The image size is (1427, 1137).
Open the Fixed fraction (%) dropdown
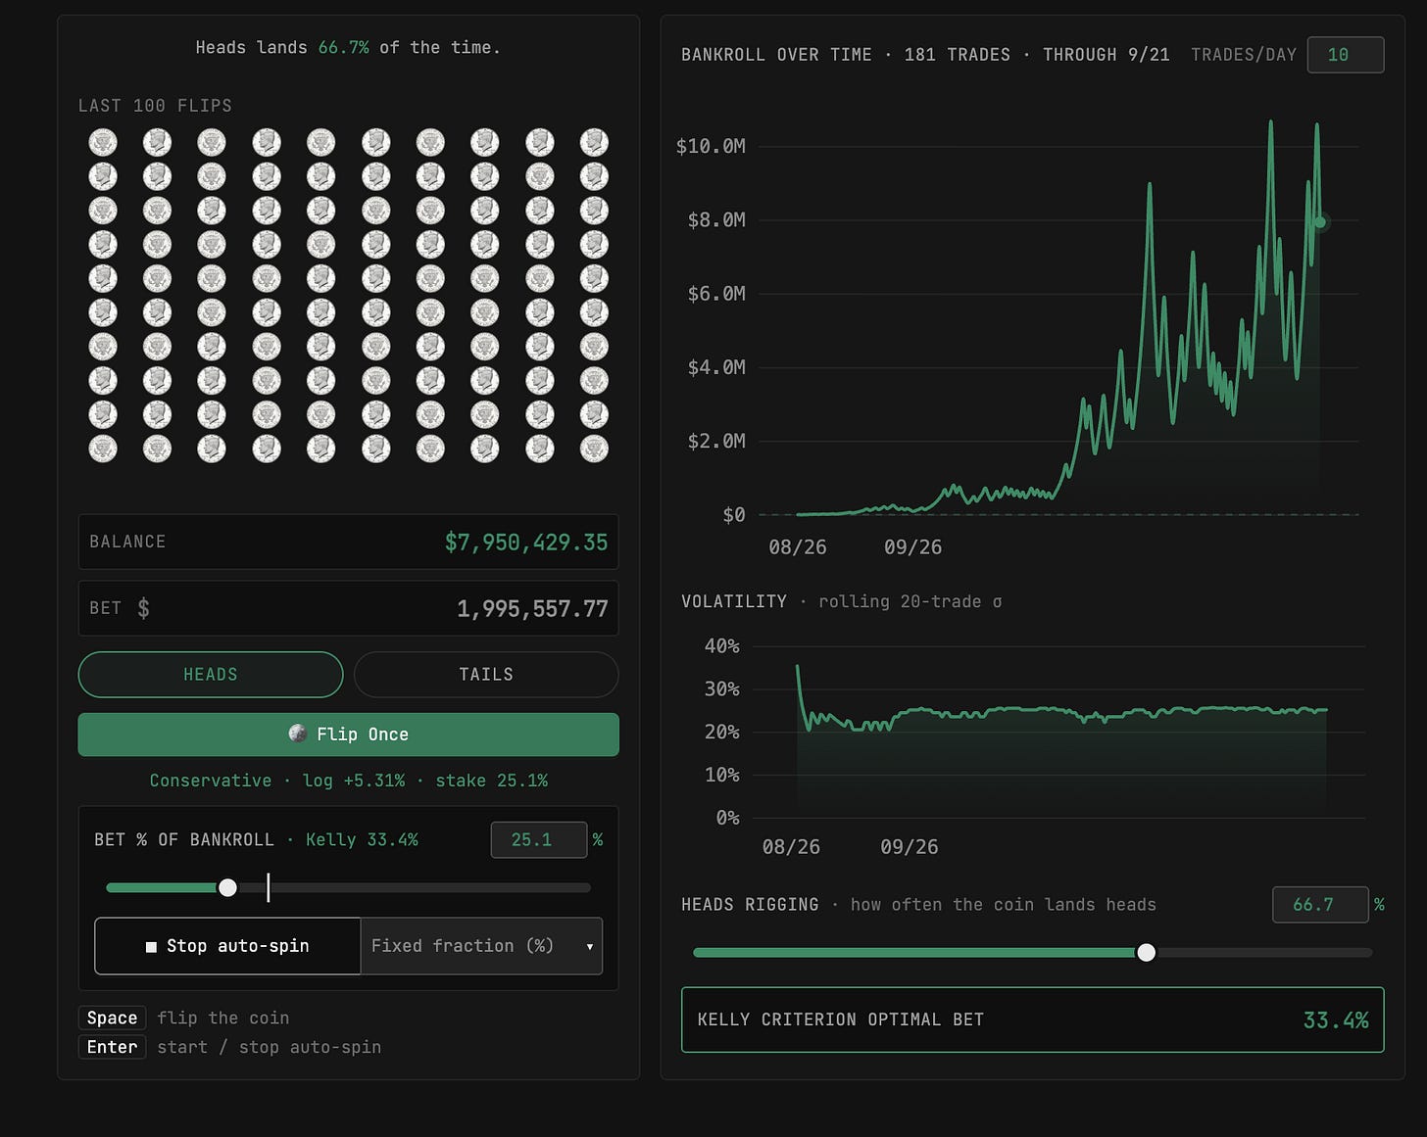click(x=481, y=946)
